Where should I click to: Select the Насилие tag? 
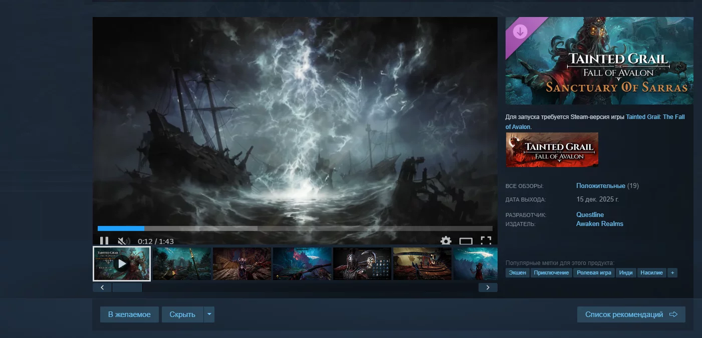(x=651, y=272)
